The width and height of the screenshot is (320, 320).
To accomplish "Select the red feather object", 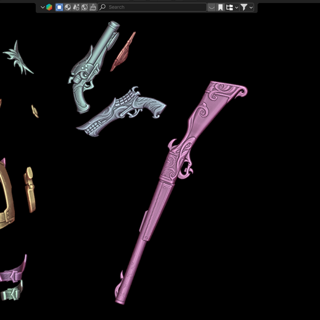I will click(x=123, y=51).
